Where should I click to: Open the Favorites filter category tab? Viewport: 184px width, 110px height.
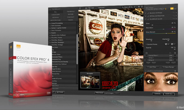[x=71, y=12]
